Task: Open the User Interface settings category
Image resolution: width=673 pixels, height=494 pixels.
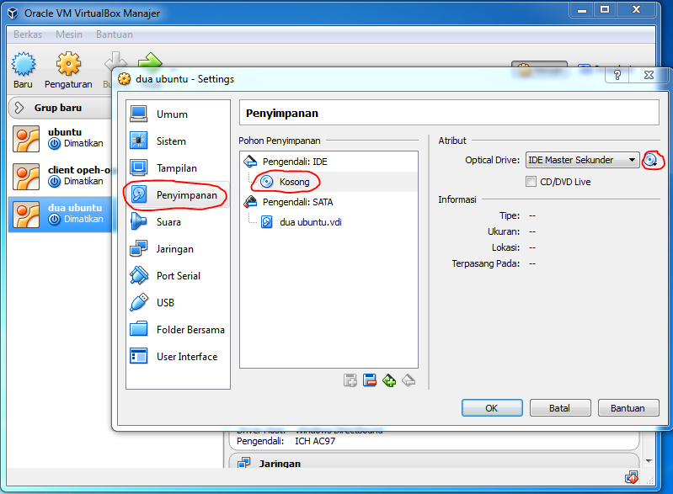Action: [178, 357]
